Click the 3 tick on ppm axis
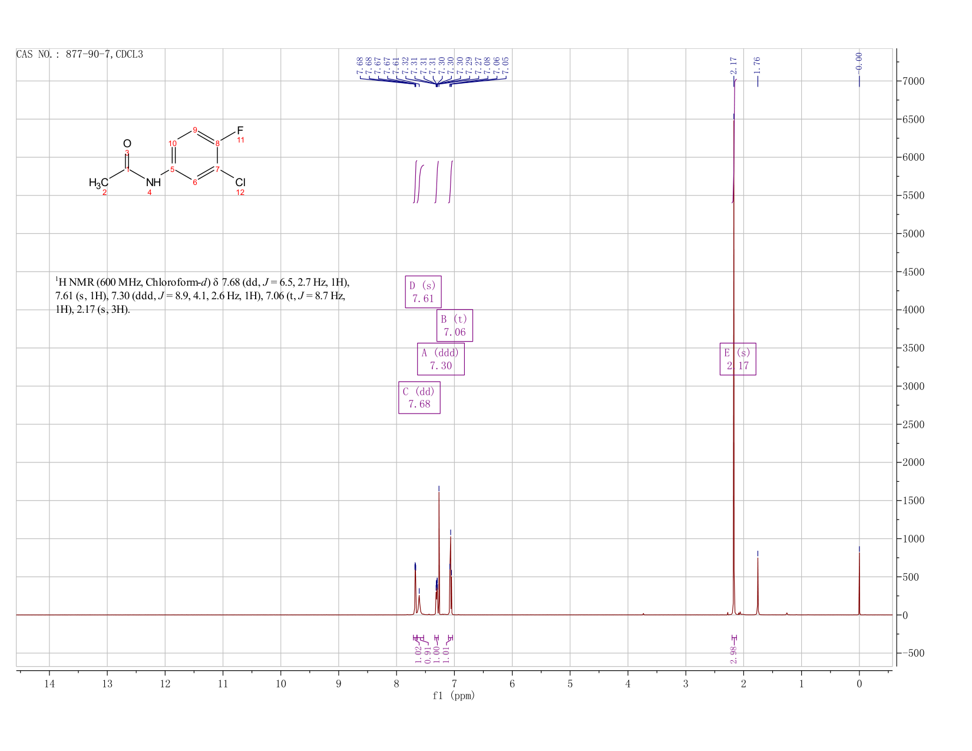 [686, 684]
